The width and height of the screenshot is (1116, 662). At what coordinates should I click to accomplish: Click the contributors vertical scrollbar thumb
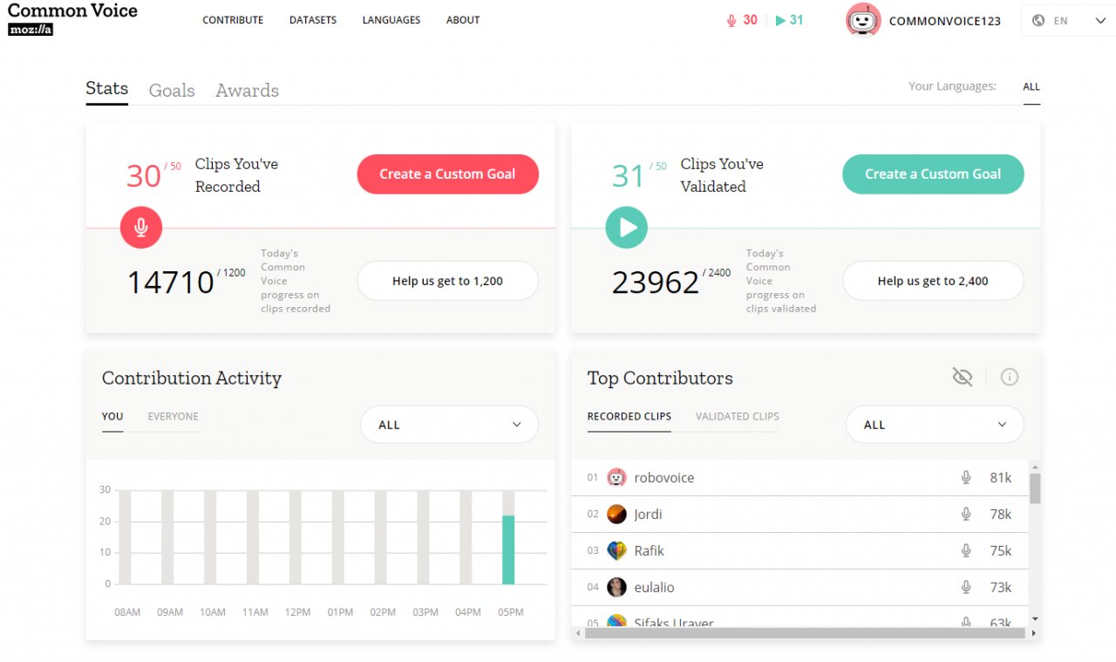[x=1035, y=488]
